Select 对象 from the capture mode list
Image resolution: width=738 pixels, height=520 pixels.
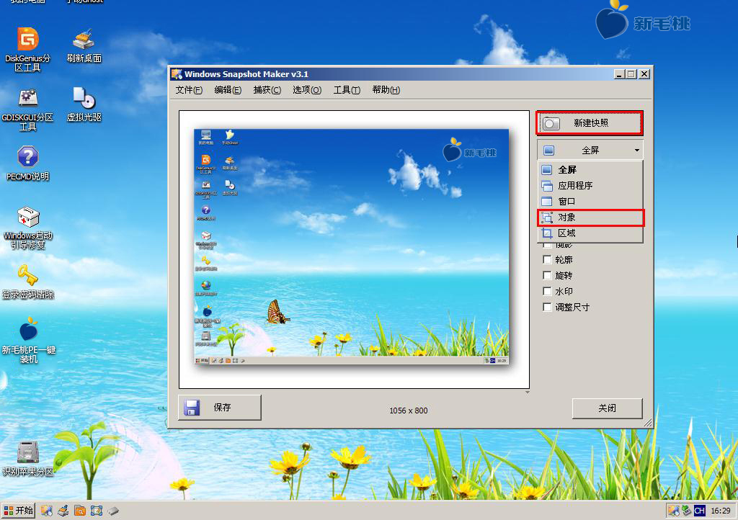[590, 218]
